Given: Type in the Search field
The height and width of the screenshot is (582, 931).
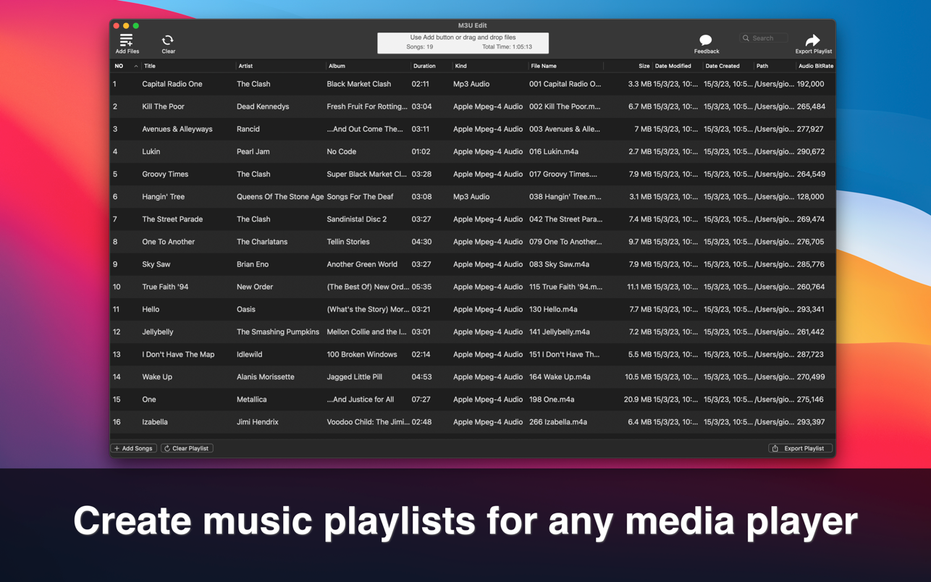Looking at the screenshot, I should [x=767, y=38].
